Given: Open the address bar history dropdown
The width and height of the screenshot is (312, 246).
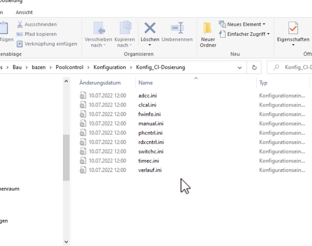Looking at the screenshot, I should pos(240,68).
